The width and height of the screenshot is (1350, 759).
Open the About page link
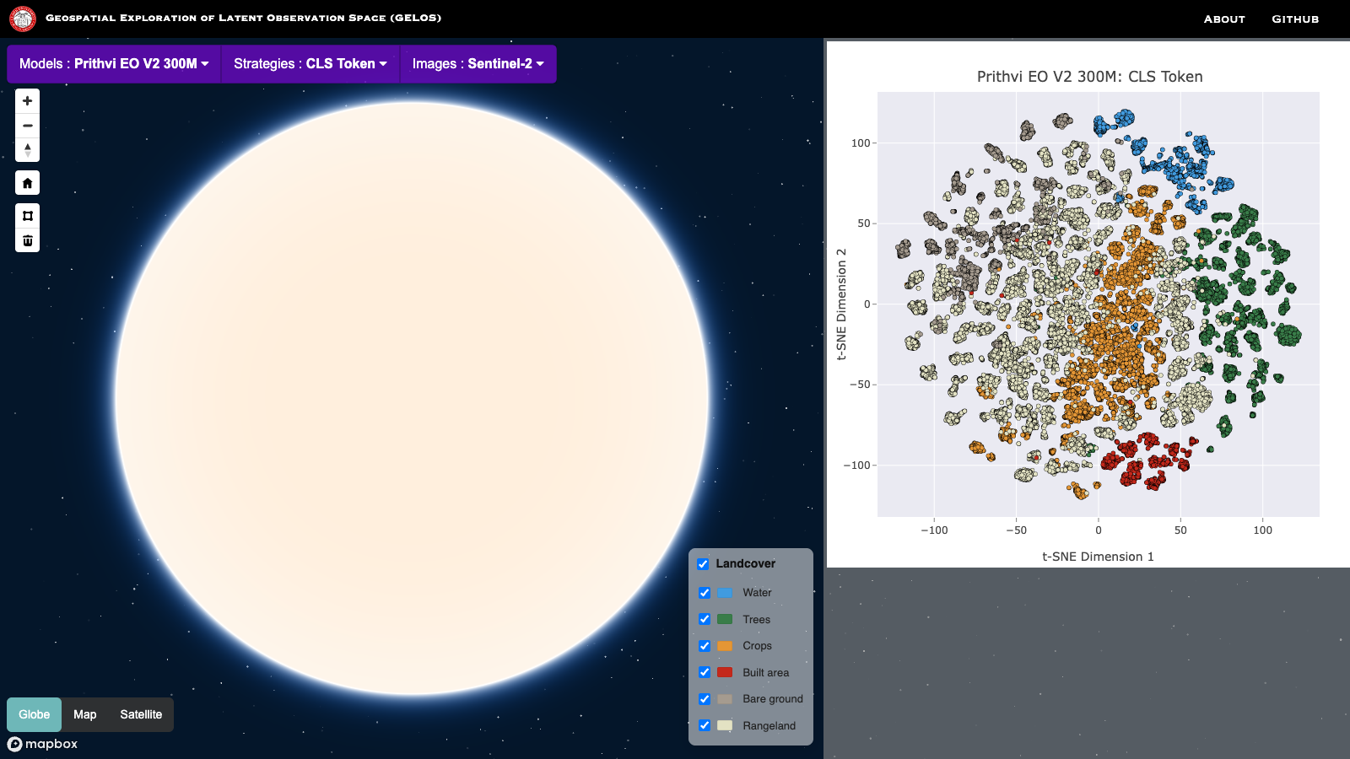[x=1224, y=19]
